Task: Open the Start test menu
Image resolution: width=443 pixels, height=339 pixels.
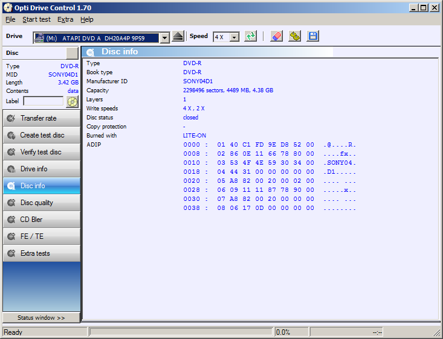Action: coord(36,19)
